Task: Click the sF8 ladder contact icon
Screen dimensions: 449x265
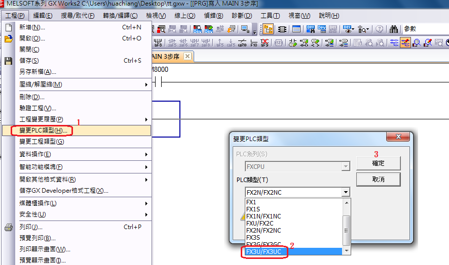Action: 206,43
